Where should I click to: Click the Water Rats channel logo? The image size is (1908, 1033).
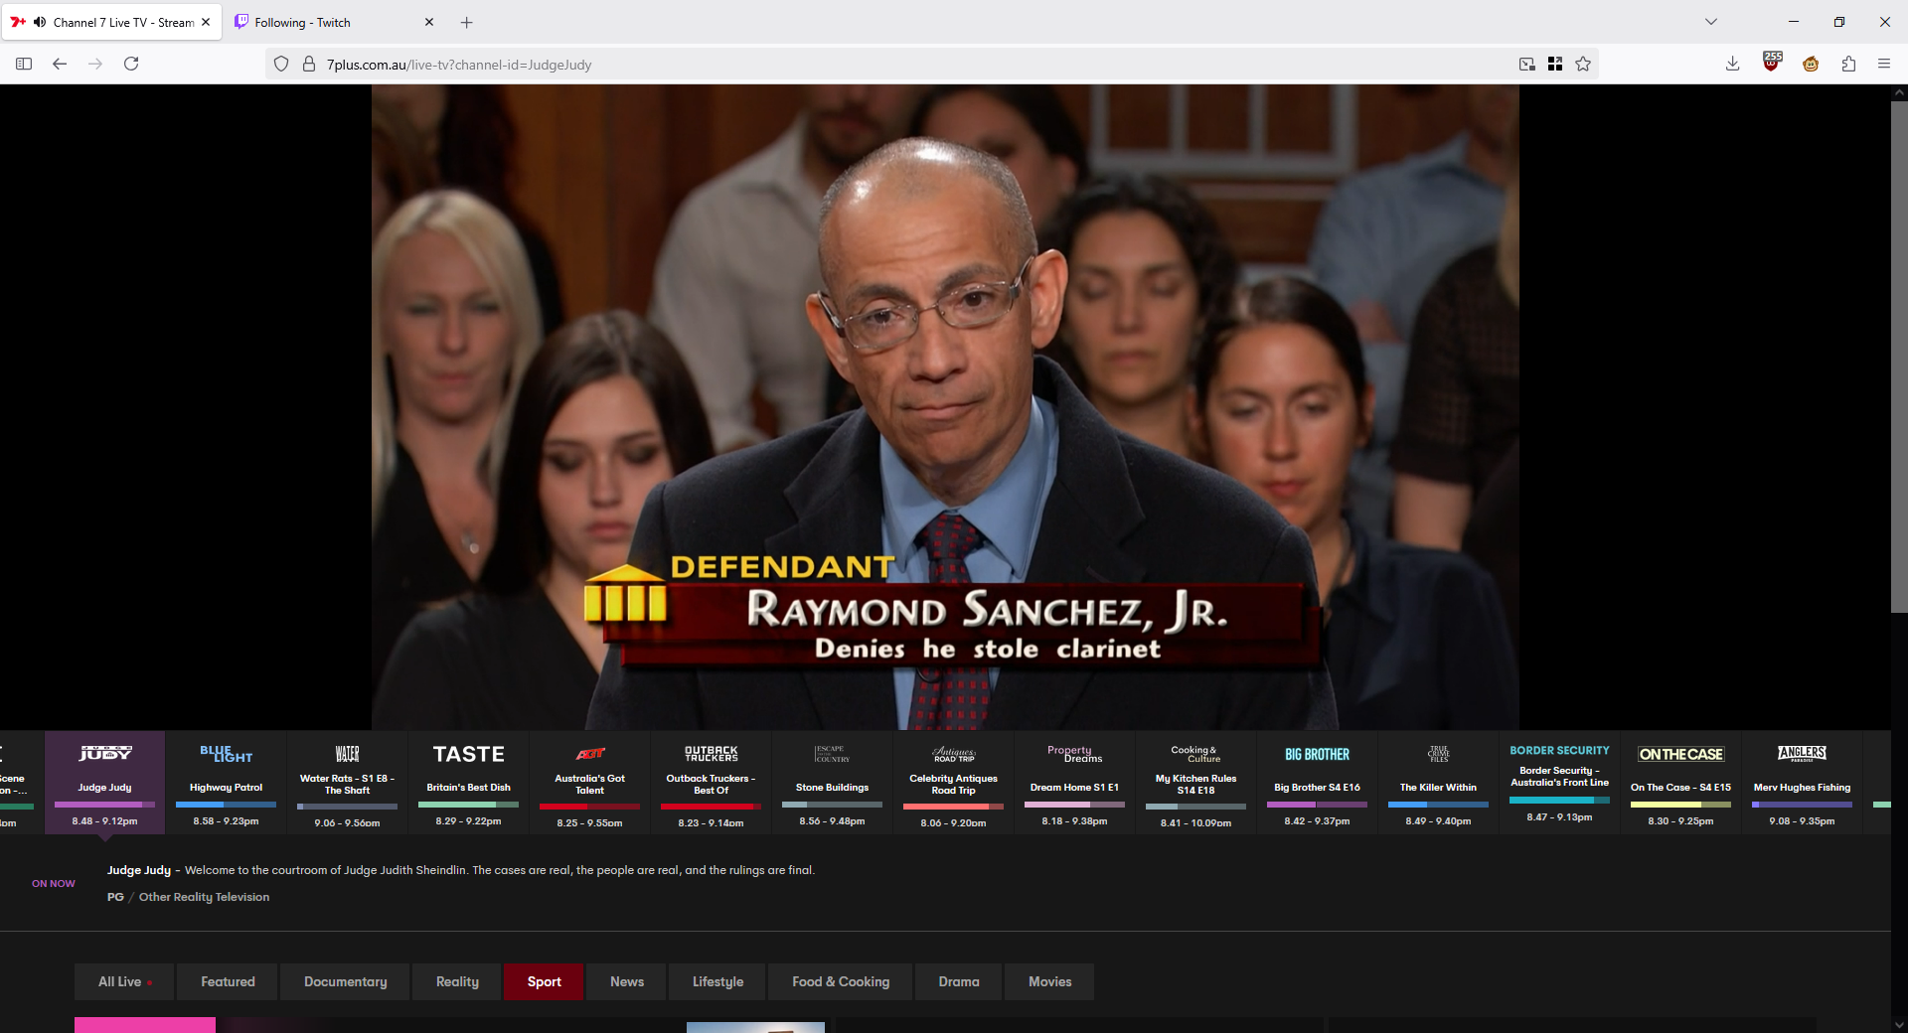click(x=348, y=754)
